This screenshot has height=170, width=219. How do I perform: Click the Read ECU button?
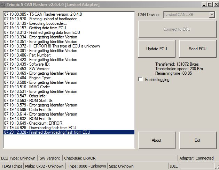point(198,49)
